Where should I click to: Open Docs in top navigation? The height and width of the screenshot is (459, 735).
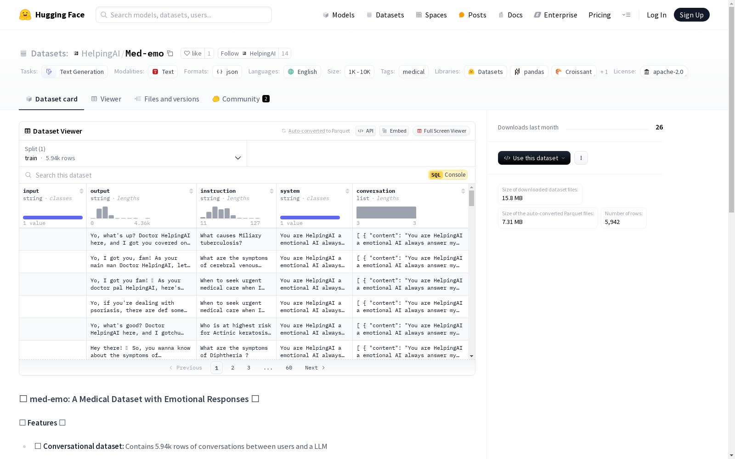click(x=510, y=15)
